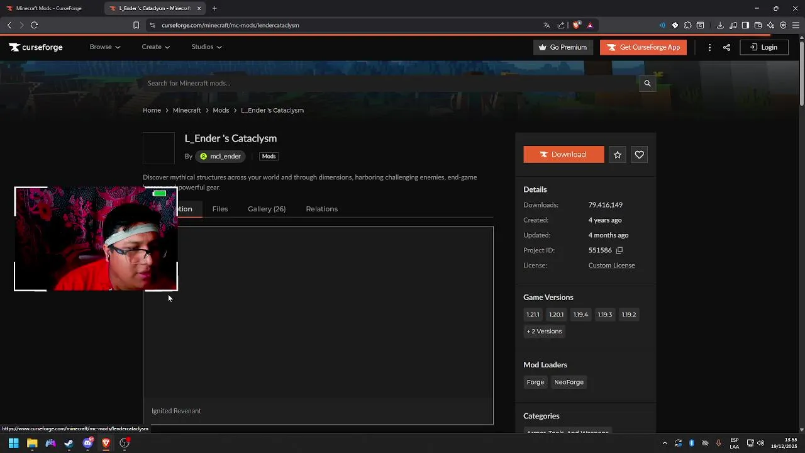
Task: Copy the project ID with the copy icon
Action: point(619,250)
